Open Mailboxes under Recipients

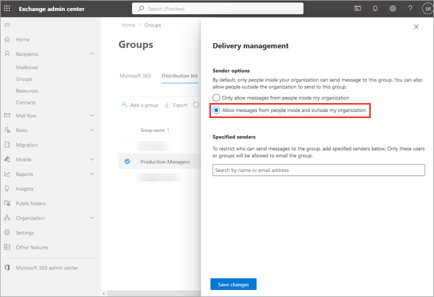tap(27, 67)
